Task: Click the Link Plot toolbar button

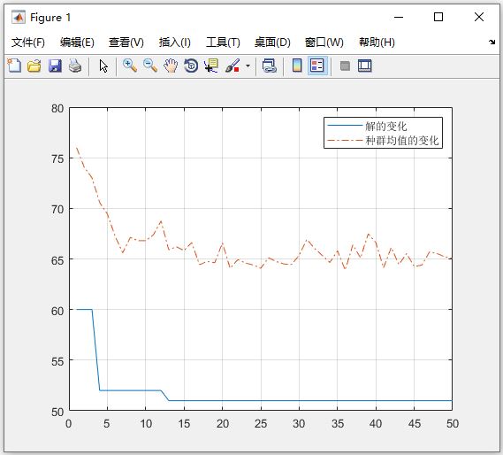Action: (x=269, y=66)
